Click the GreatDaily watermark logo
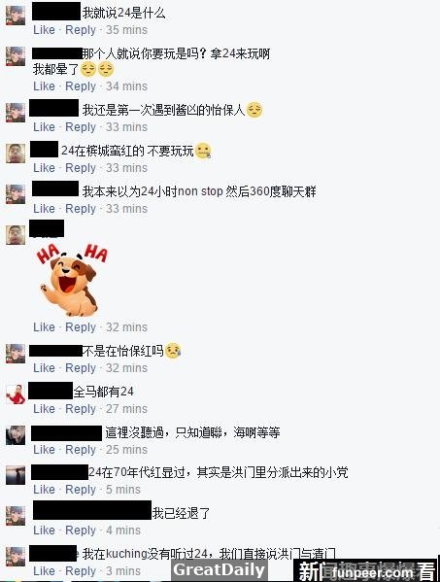440x582 pixels. (x=220, y=569)
